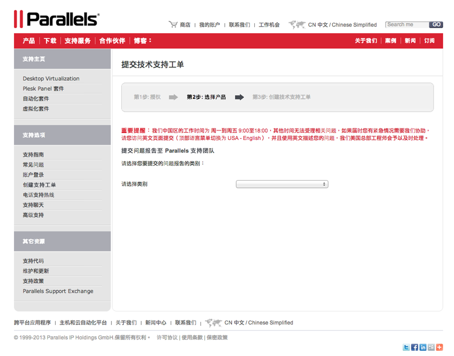Open 联系我们 footer link
Viewport: 454px width, 356px height.
point(186,323)
